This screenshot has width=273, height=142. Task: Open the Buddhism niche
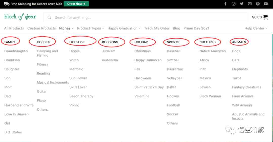click(110, 60)
